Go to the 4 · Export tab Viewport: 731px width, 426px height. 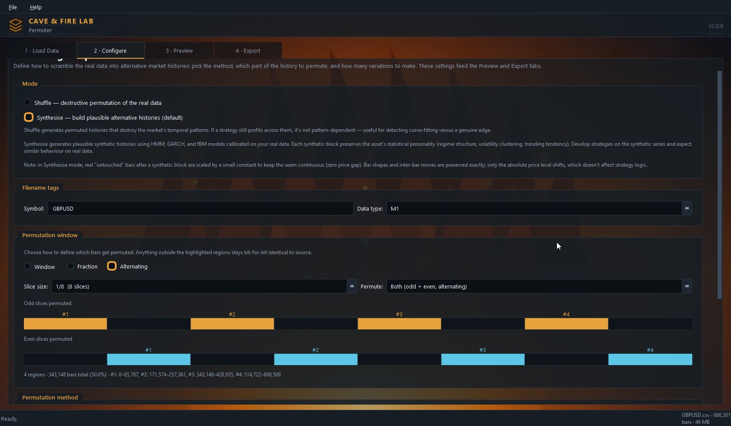coord(248,51)
